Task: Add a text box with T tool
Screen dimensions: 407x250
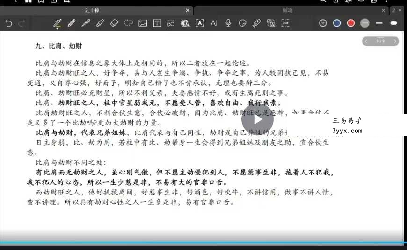Action: coord(157,23)
